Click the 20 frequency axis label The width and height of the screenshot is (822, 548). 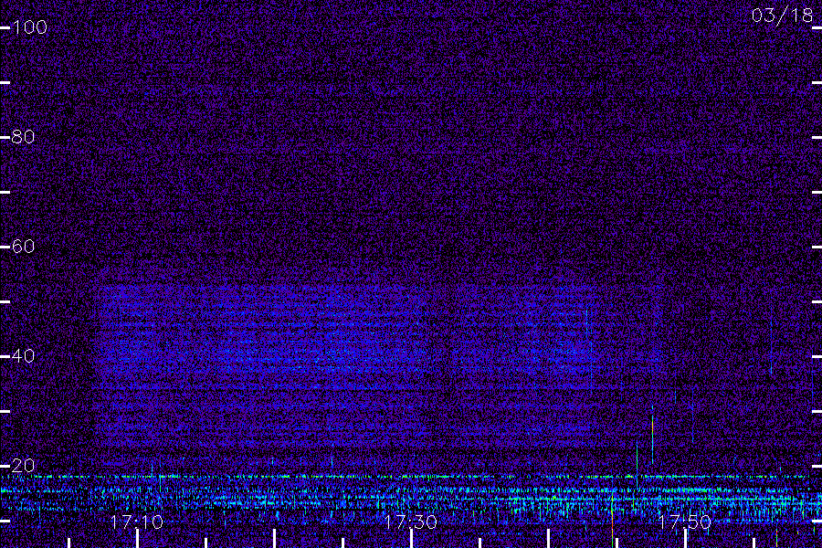coord(23,466)
